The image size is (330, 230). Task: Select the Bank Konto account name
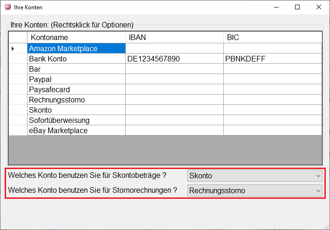[x=76, y=59]
